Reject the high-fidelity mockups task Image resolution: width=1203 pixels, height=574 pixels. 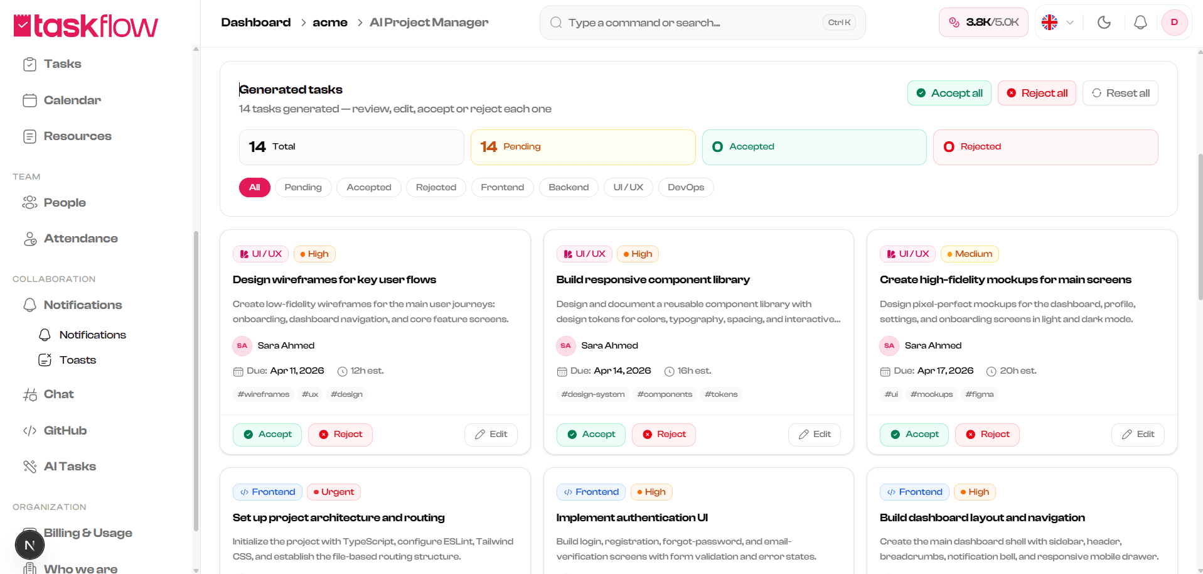pyautogui.click(x=987, y=435)
